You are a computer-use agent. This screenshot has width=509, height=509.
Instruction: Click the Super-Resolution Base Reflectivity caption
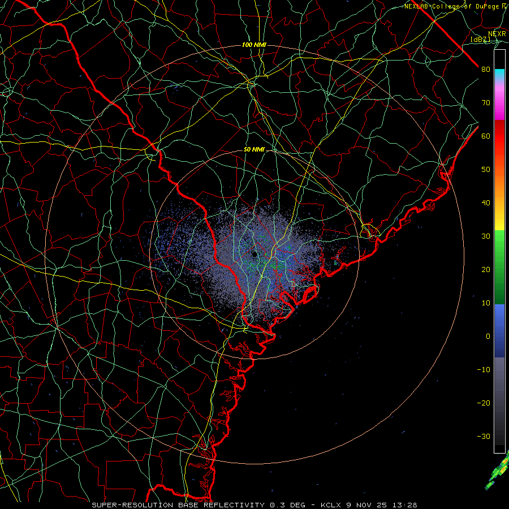click(178, 505)
